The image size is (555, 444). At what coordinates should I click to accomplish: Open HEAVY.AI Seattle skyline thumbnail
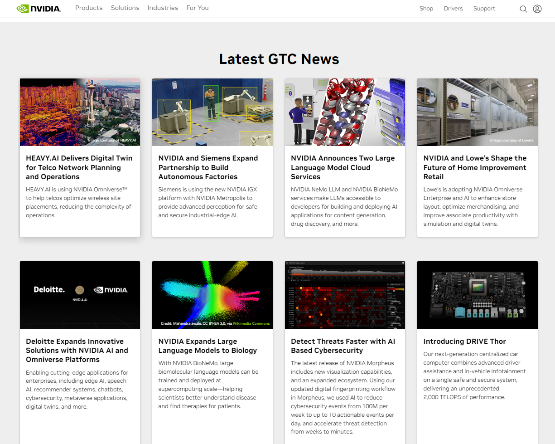pos(80,112)
